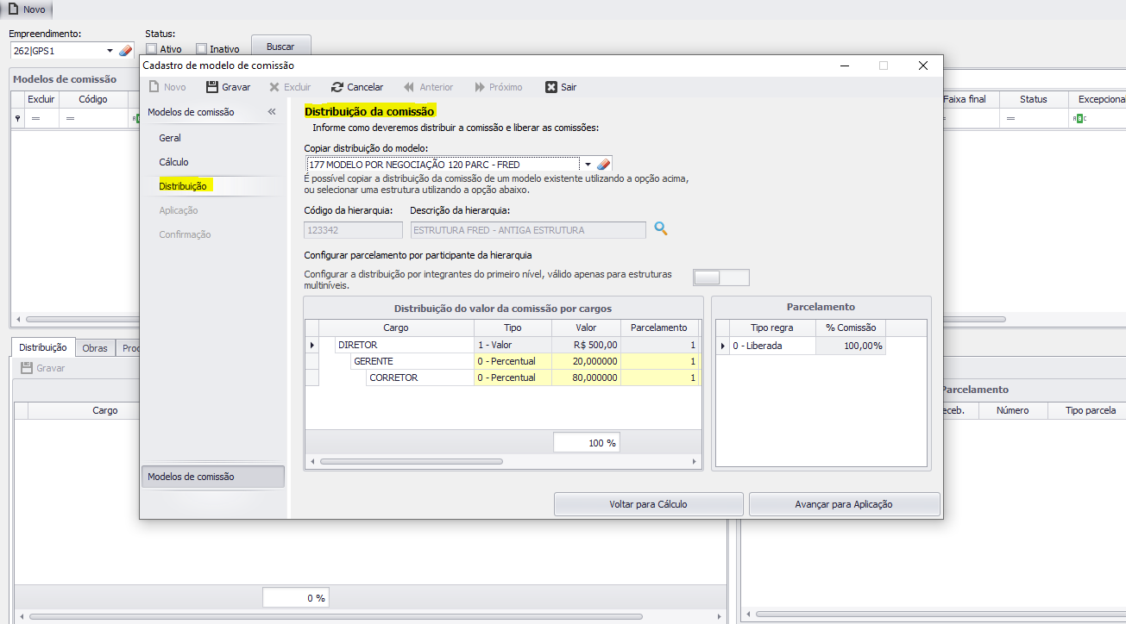Open the Confirmação section
The width and height of the screenshot is (1126, 624).
coord(185,234)
